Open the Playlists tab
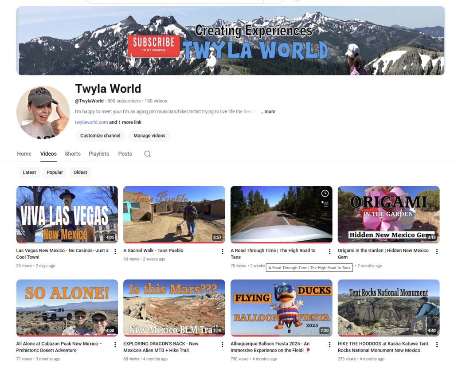The width and height of the screenshot is (454, 368). pos(99,154)
